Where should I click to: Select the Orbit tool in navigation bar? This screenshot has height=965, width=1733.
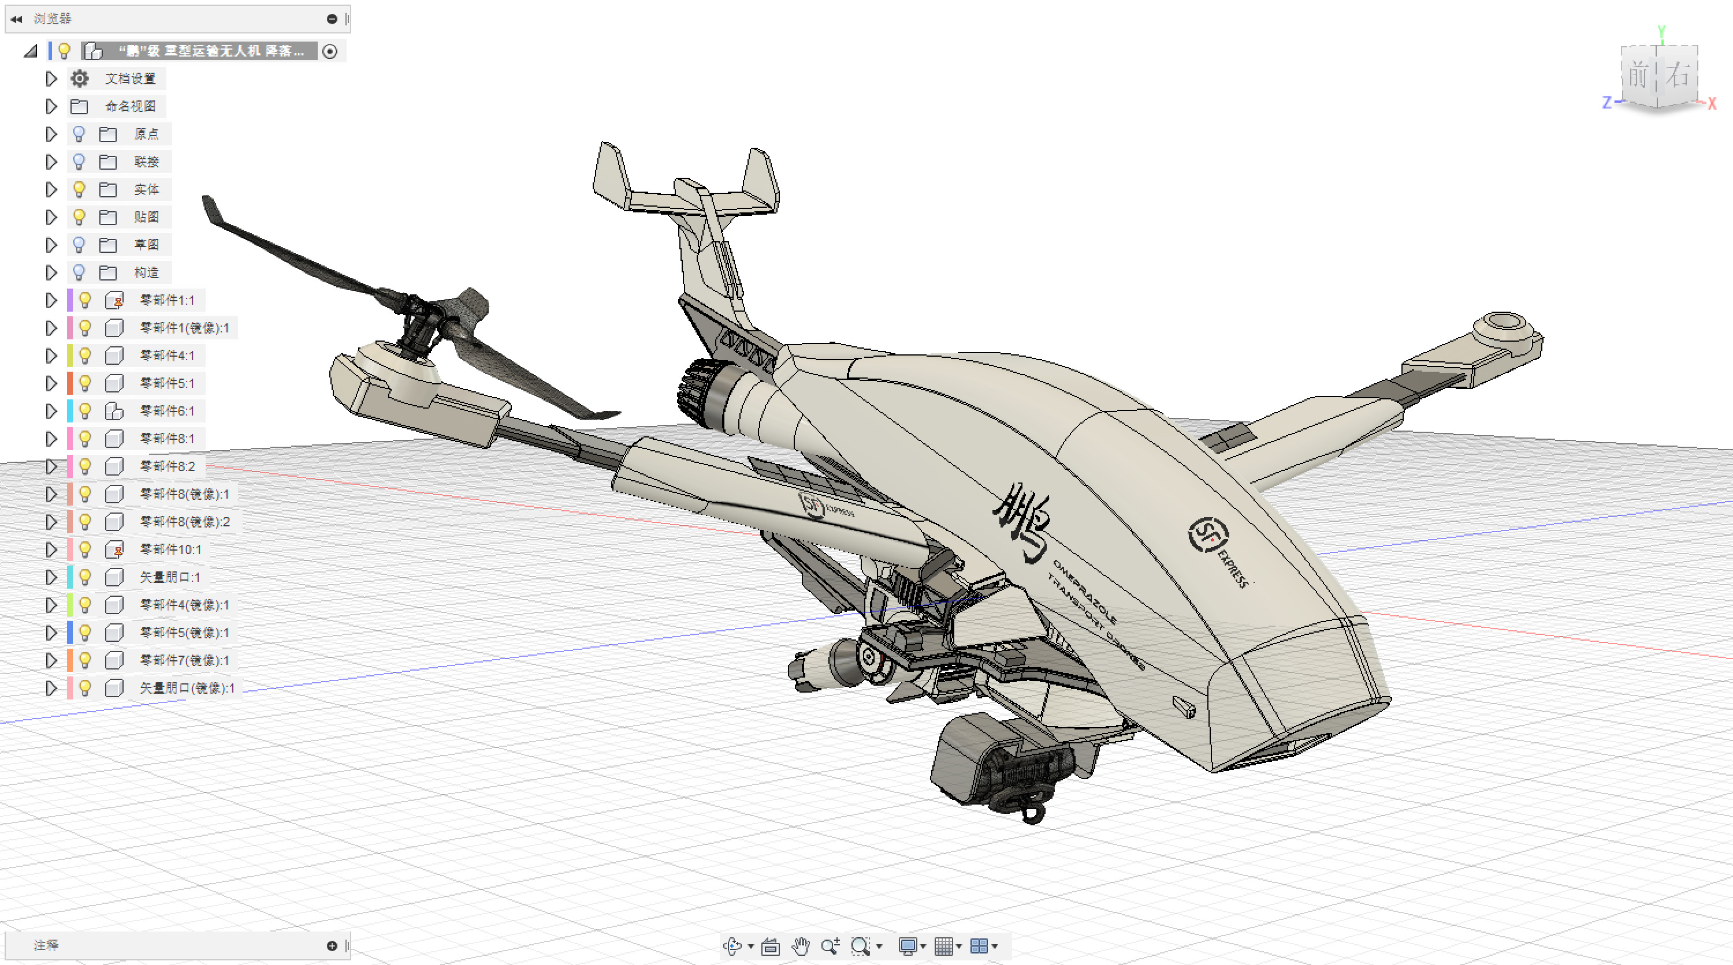pyautogui.click(x=732, y=946)
